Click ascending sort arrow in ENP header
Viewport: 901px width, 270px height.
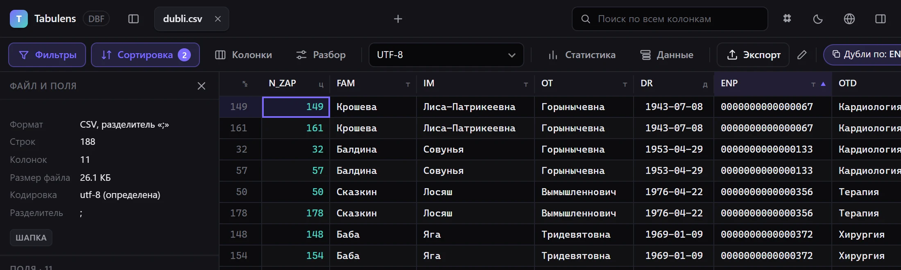[823, 84]
